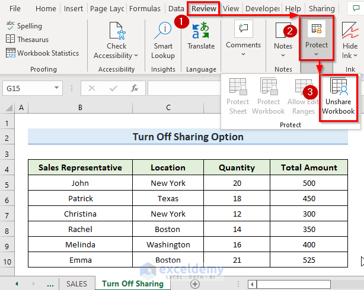The width and height of the screenshot is (364, 290).
Task: Open the Notes dropdown
Action: pos(283,39)
